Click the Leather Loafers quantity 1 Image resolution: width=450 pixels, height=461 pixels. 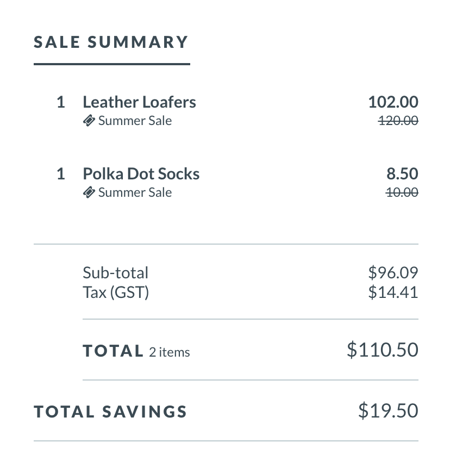coord(60,102)
